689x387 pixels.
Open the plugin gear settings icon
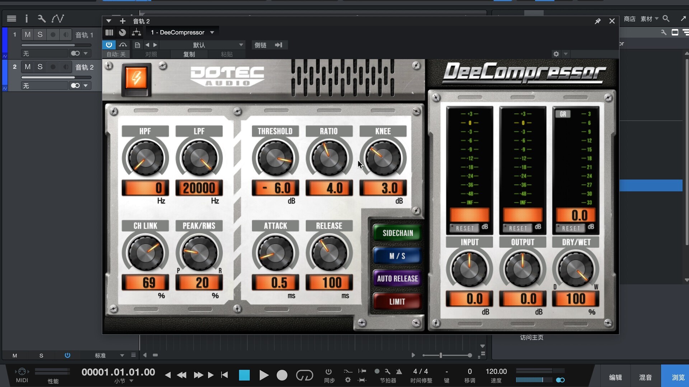556,54
